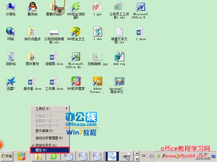Select 流程图.docx document
Viewport: 217px width, 162px height.
click(54, 59)
